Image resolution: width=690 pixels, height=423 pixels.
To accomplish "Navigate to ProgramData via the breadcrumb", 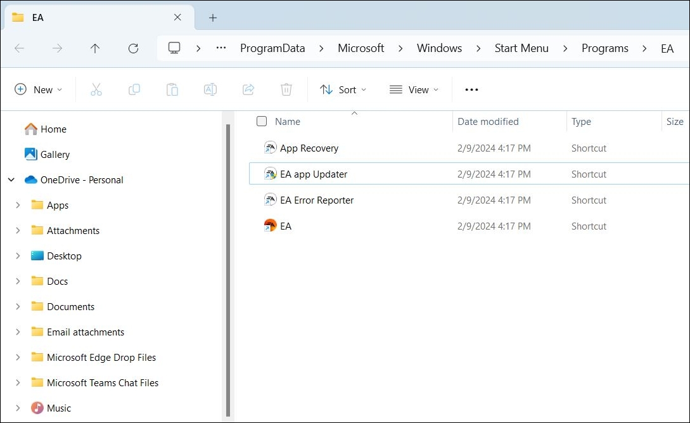I will (x=272, y=48).
